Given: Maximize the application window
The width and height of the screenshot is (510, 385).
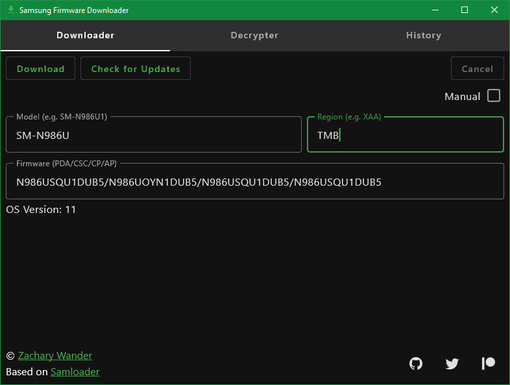Looking at the screenshot, I should pyautogui.click(x=465, y=10).
